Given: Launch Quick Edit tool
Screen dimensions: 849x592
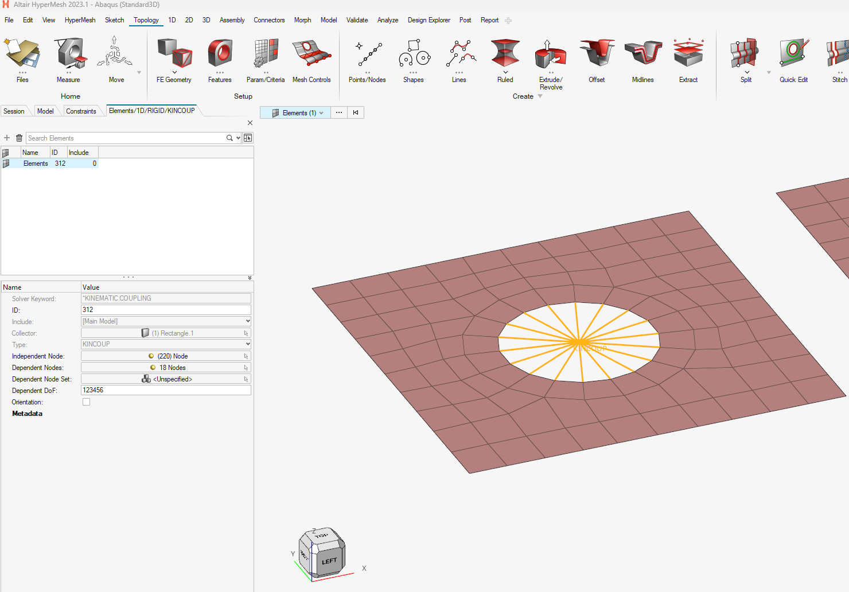Looking at the screenshot, I should [x=793, y=60].
